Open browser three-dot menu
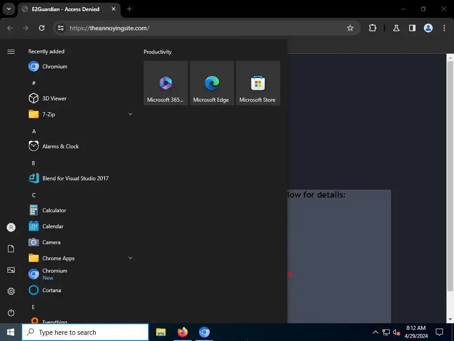The width and height of the screenshot is (454, 341). pos(444,28)
